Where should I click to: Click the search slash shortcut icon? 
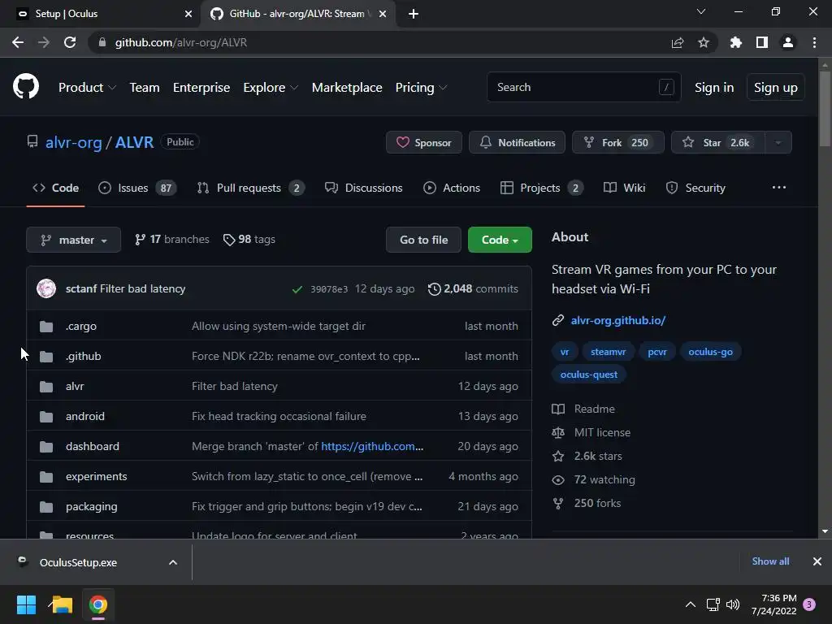(666, 87)
